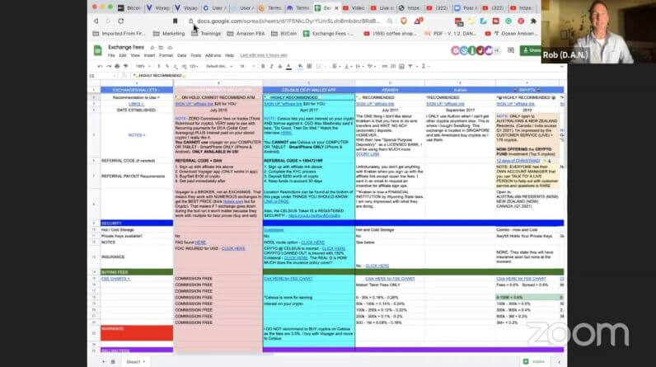The height and width of the screenshot is (367, 656).
Task: Go back in the browser
Action: [96, 21]
